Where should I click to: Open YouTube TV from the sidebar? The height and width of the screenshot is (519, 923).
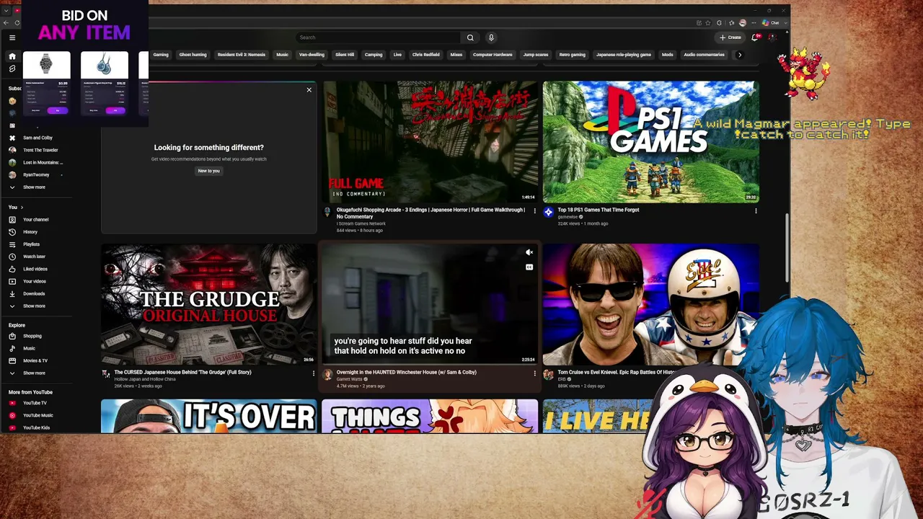pos(33,403)
